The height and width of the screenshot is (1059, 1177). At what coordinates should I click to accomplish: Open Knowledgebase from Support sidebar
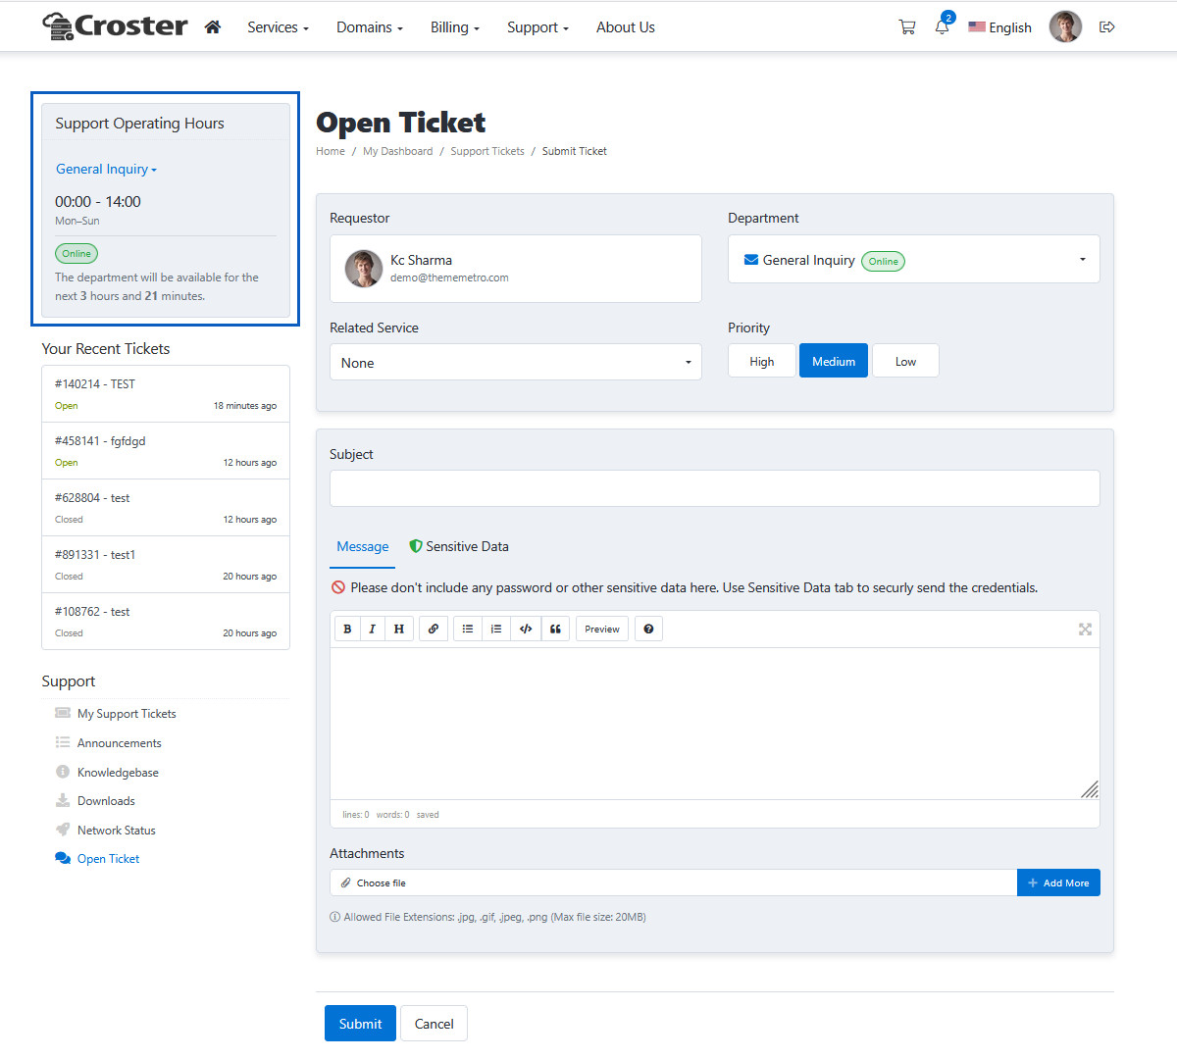pos(118,773)
